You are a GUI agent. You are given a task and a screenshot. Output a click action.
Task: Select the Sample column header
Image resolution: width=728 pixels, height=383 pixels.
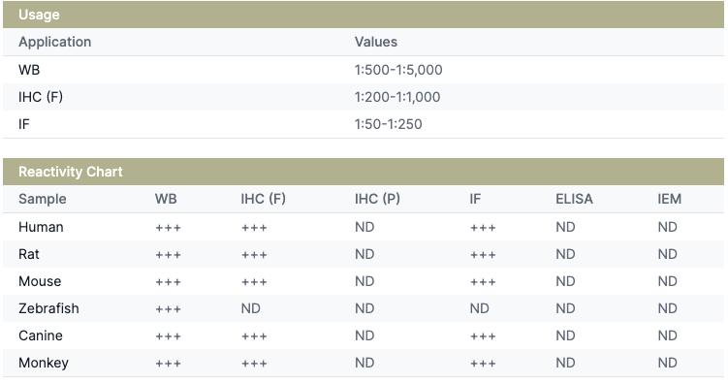coord(43,199)
